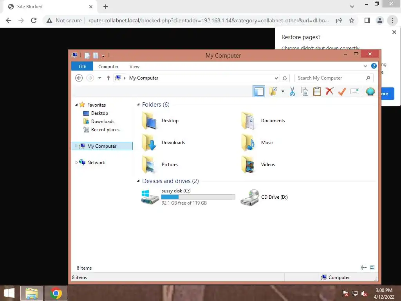Switch to details view layout
401x301 pixels.
[x=363, y=268]
